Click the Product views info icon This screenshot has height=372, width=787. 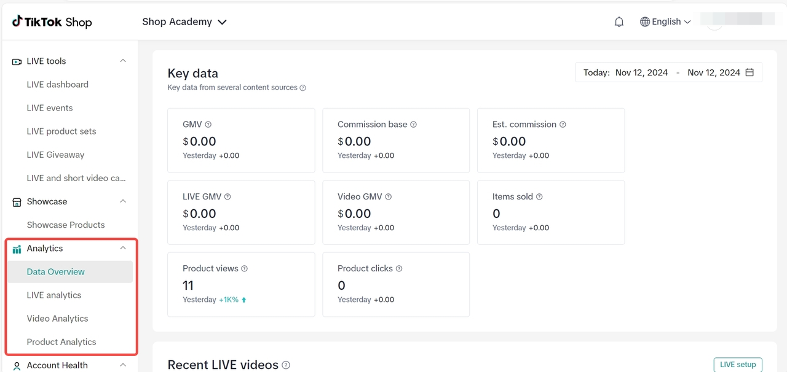coord(244,269)
